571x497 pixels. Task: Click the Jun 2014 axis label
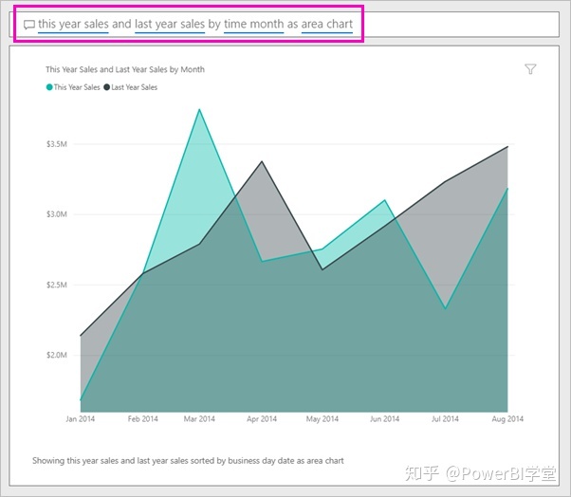(x=384, y=418)
